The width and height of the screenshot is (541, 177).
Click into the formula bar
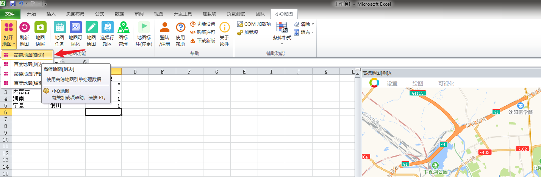[x=314, y=62]
